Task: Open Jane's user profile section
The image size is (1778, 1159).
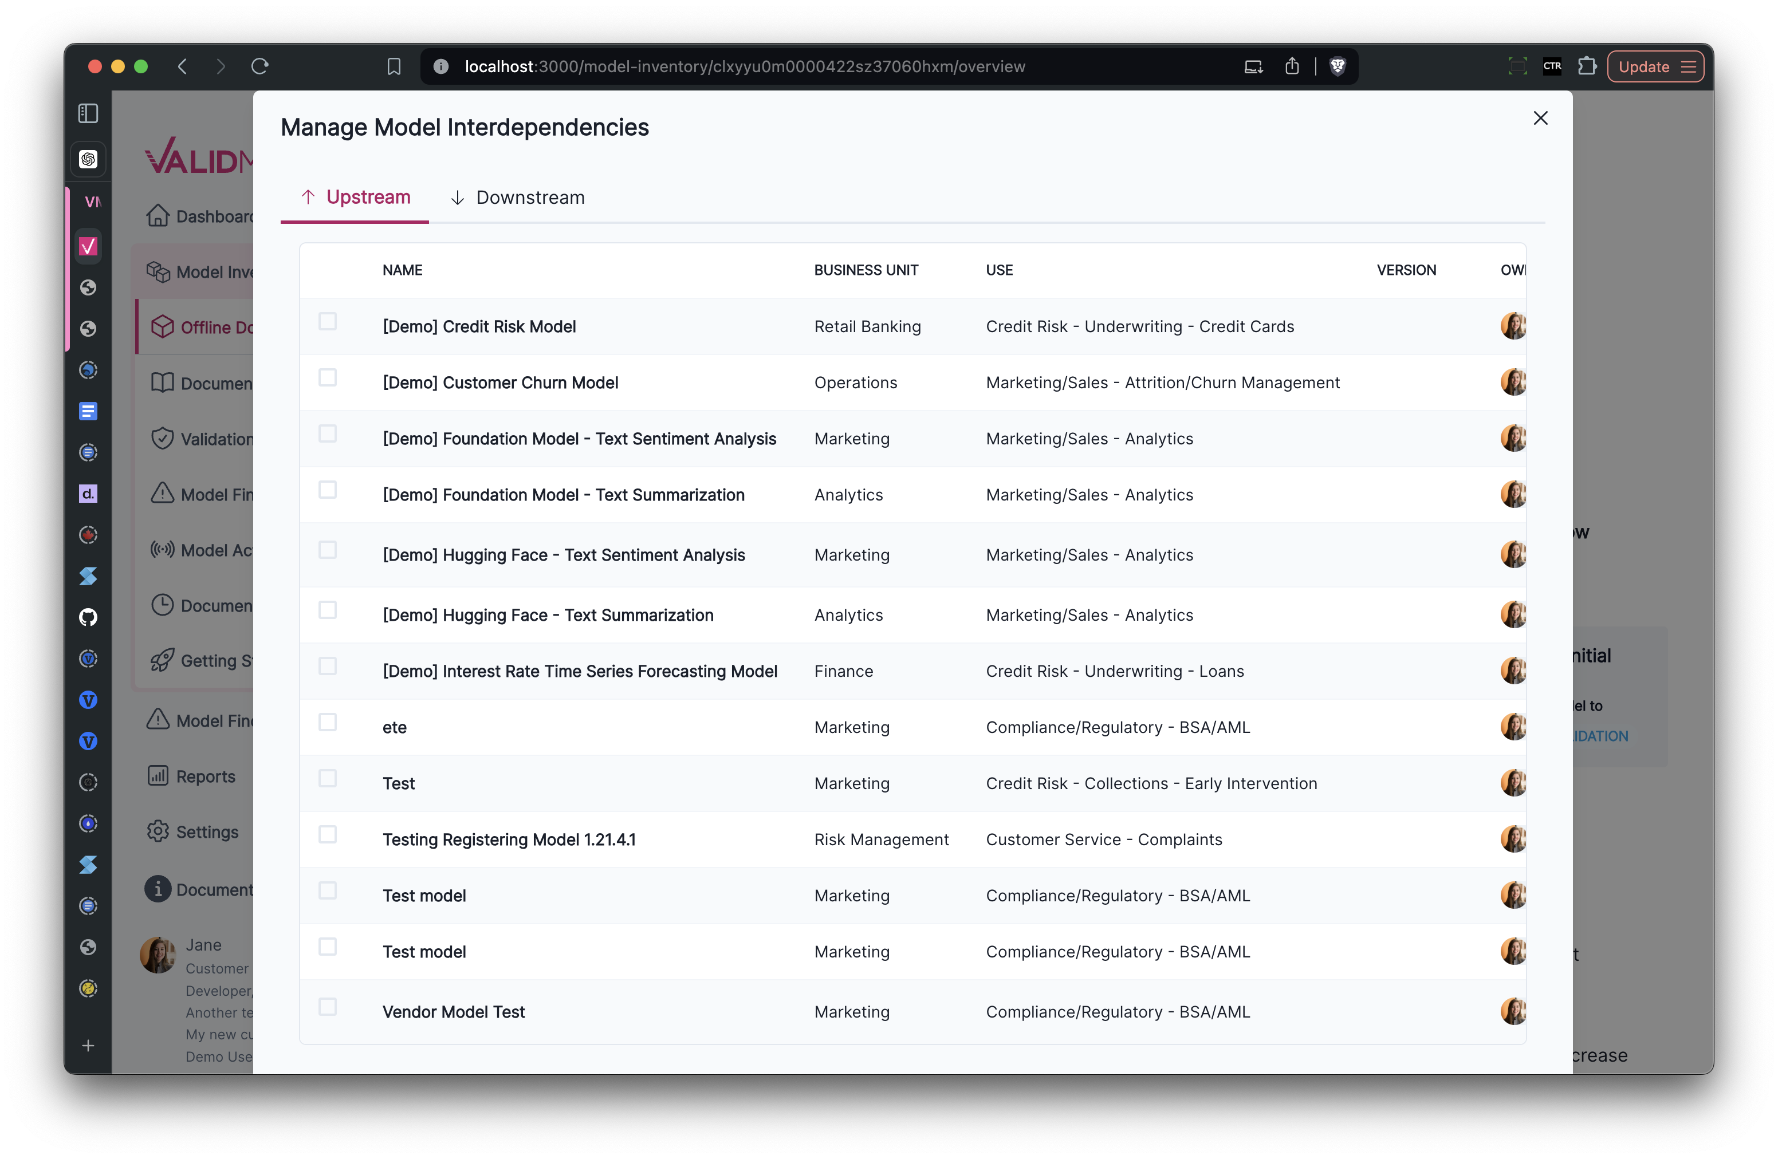Action: (x=158, y=955)
